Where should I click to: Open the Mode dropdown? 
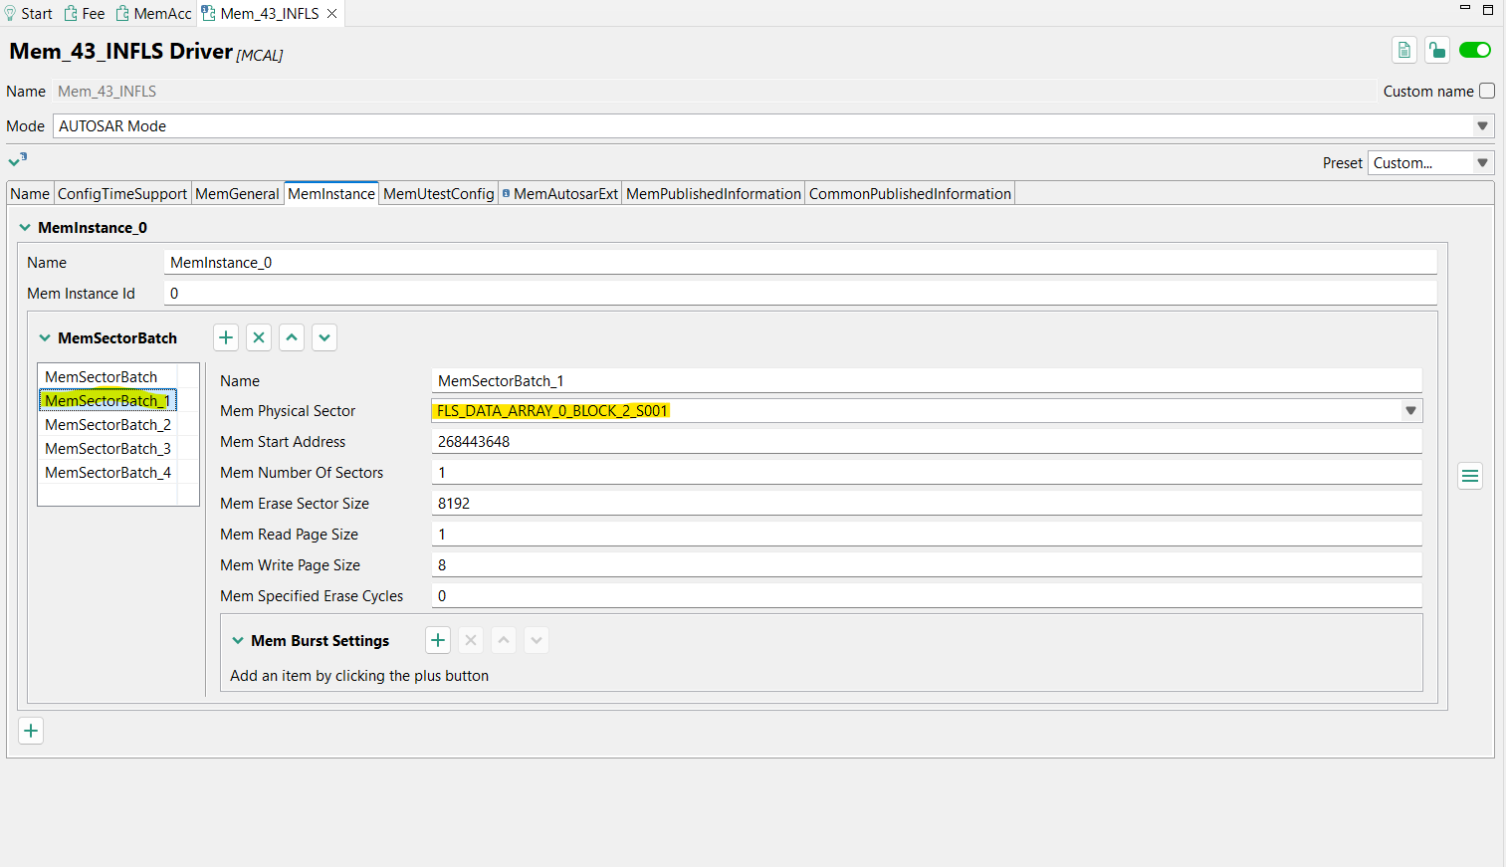pyautogui.click(x=1482, y=126)
